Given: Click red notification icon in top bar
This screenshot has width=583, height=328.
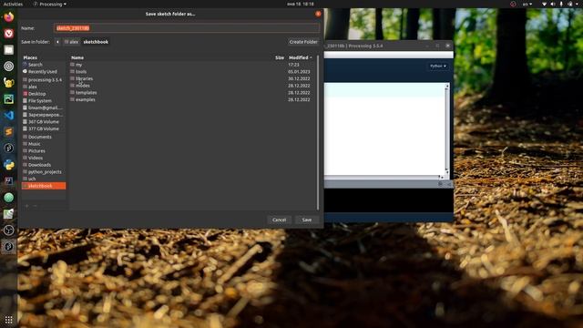Looking at the screenshot, I should (x=513, y=4).
